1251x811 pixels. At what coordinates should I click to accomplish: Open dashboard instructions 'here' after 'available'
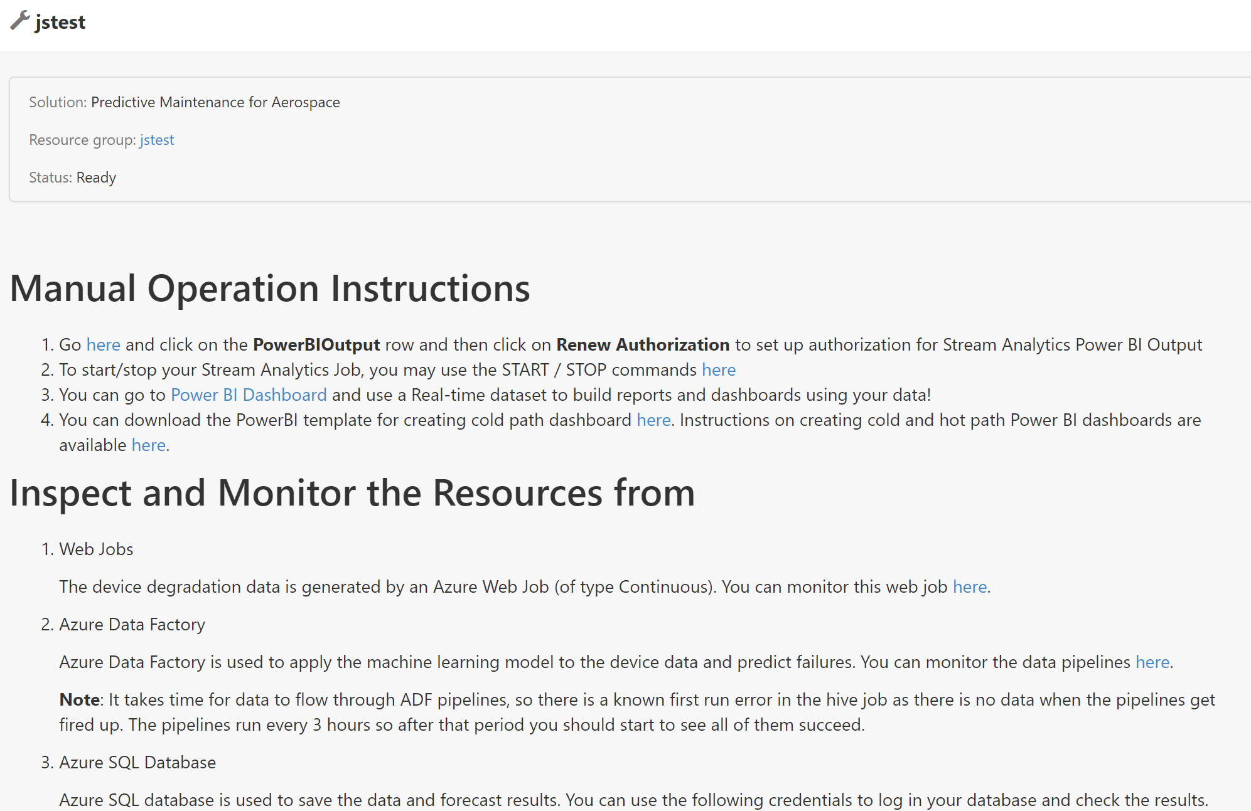click(149, 445)
